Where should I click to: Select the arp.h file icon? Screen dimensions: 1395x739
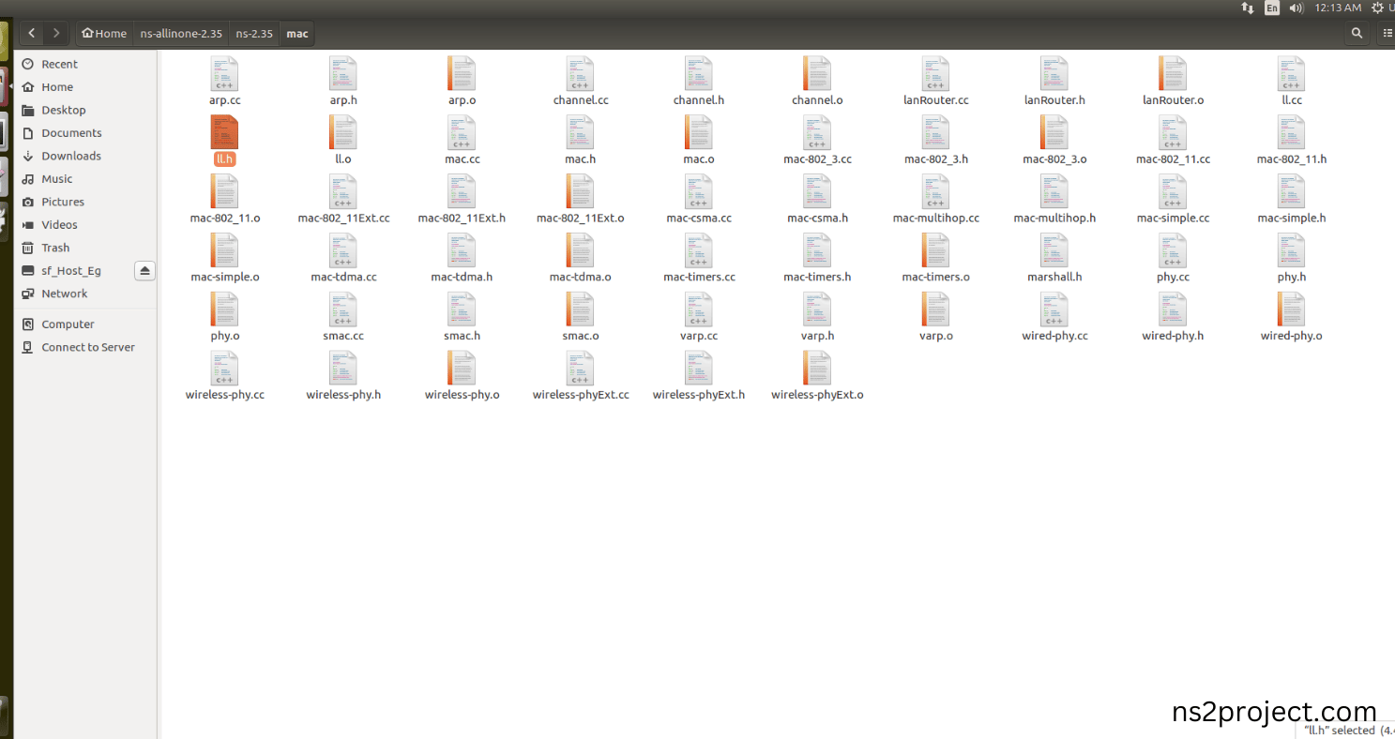pyautogui.click(x=343, y=74)
